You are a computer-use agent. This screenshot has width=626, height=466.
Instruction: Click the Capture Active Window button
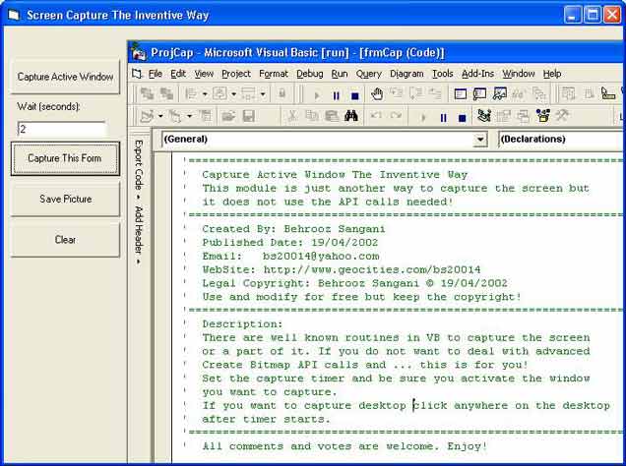[65, 77]
